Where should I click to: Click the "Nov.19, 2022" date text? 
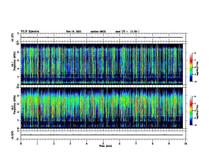click(x=74, y=32)
